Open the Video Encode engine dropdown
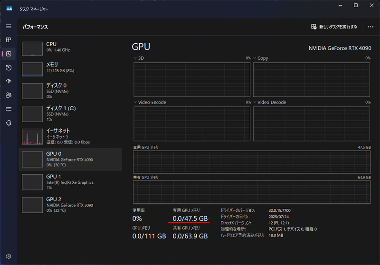The image size is (380, 265). click(150, 102)
